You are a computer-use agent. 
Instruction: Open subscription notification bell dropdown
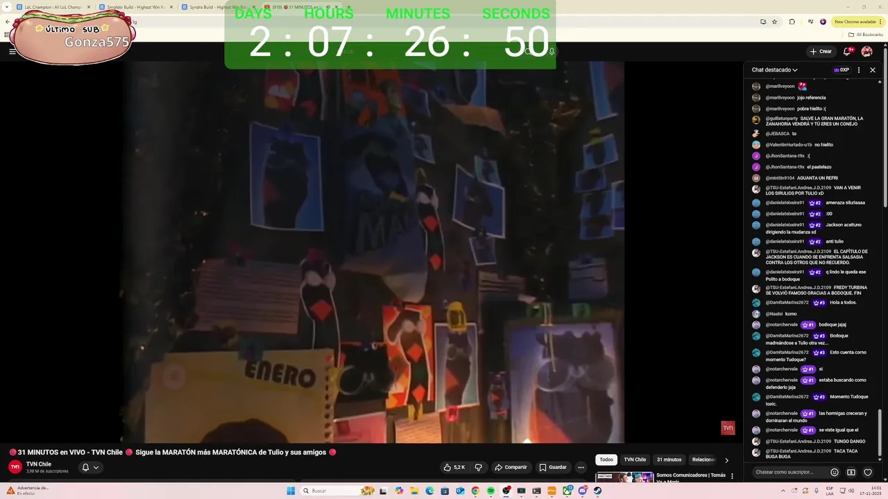coord(90,467)
